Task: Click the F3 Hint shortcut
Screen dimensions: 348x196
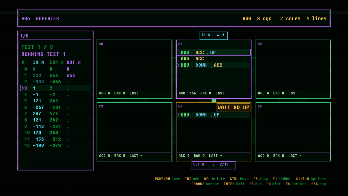Action: click(274, 184)
